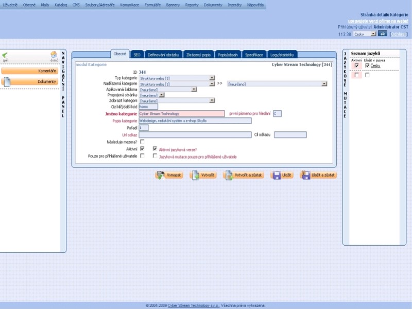Open the 'Logy/statistiky' tab
The height and width of the screenshot is (309, 412).
(x=283, y=54)
